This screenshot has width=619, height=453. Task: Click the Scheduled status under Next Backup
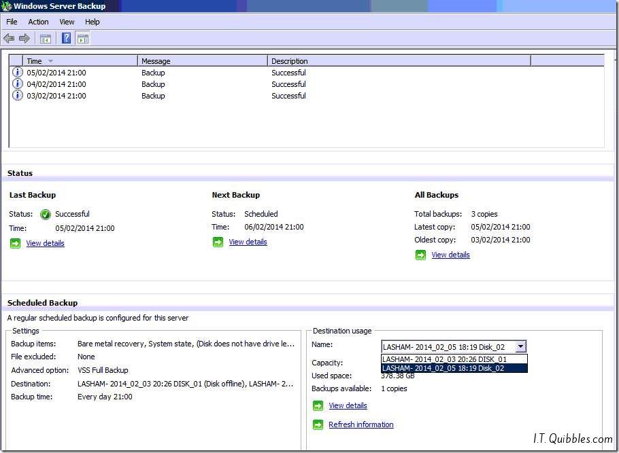[x=261, y=214]
